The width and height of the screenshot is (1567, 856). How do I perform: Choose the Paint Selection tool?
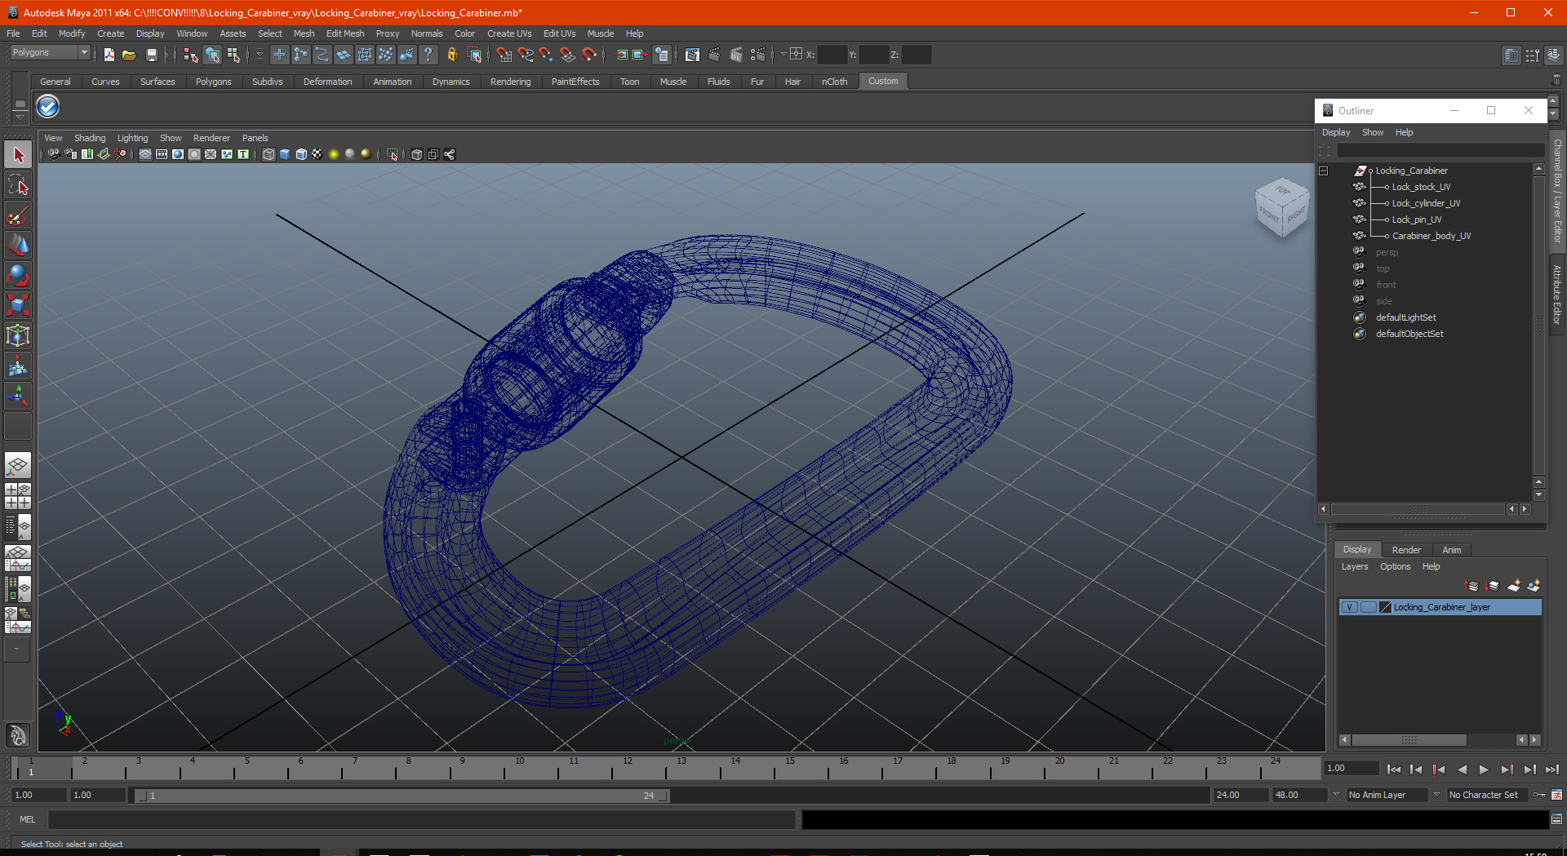coord(18,215)
